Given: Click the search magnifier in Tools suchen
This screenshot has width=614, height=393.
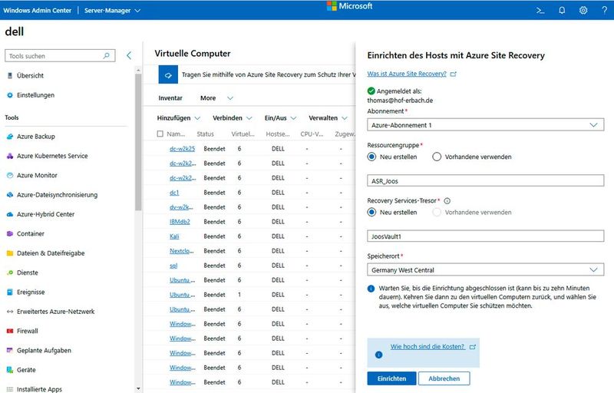Looking at the screenshot, I should [106, 56].
